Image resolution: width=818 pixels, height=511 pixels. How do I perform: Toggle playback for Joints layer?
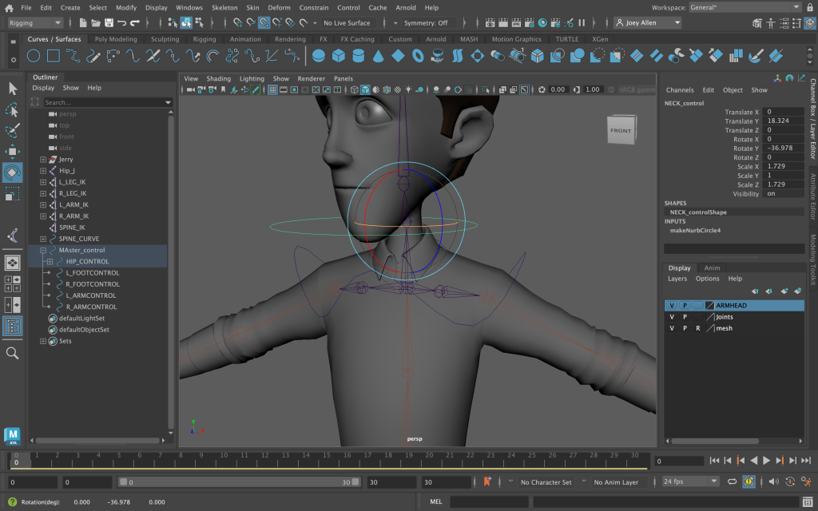click(x=685, y=317)
